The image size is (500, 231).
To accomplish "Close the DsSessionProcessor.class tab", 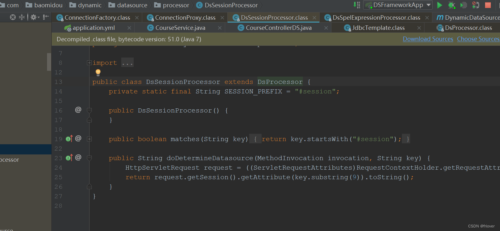I will 314,18.
